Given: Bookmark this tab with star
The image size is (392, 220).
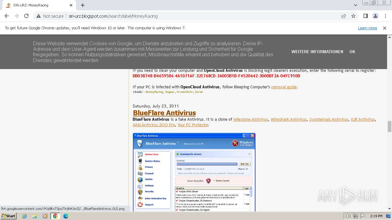Looking at the screenshot, I should [353, 16].
